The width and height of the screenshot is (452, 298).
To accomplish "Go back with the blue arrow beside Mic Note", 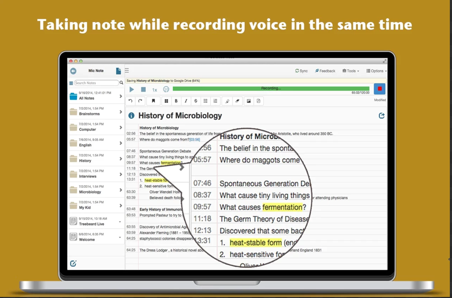I will [73, 71].
